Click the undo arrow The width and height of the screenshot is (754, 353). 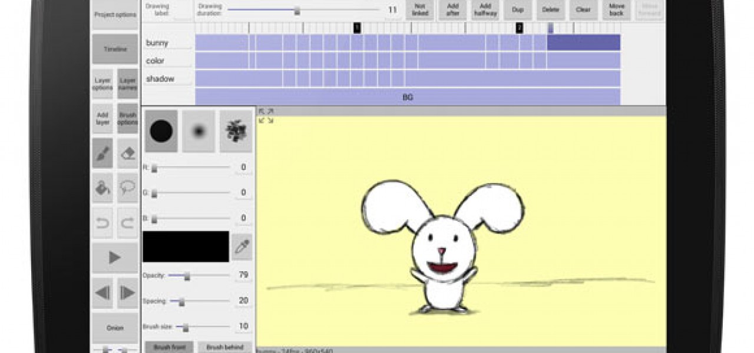[102, 222]
